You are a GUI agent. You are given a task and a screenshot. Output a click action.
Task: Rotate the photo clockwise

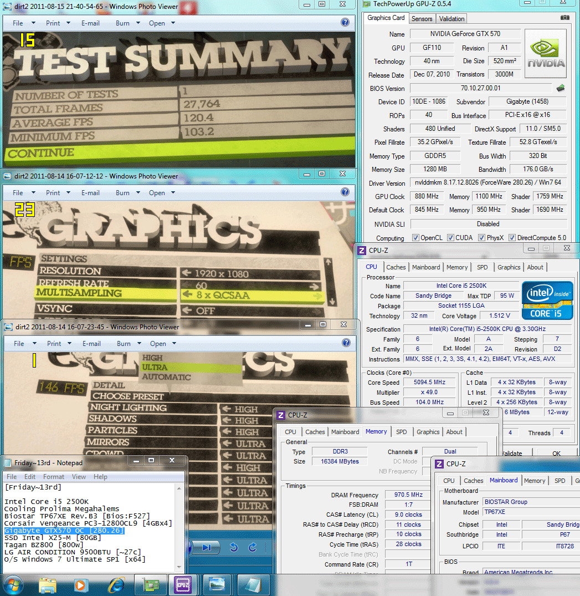pyautogui.click(x=252, y=547)
